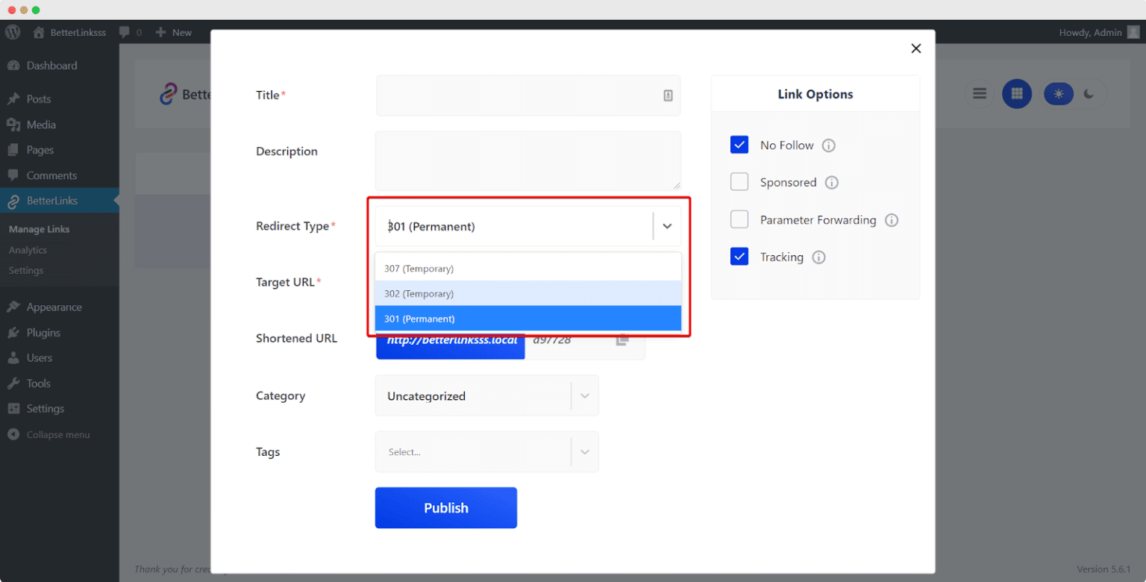This screenshot has height=582, width=1146.
Task: Click the info icon beside Tracking
Action: click(818, 257)
